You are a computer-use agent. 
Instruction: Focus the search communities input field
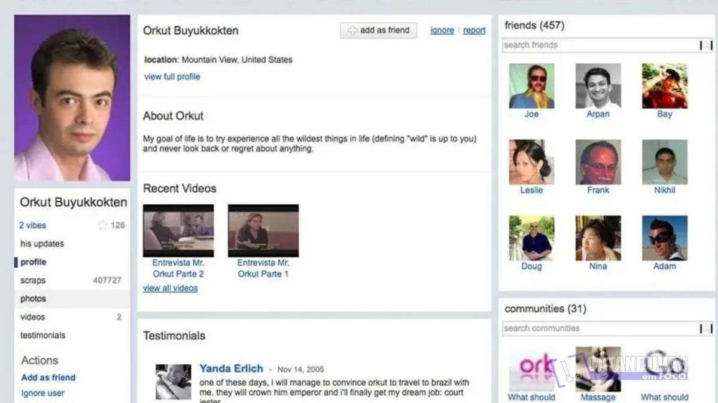(x=601, y=328)
